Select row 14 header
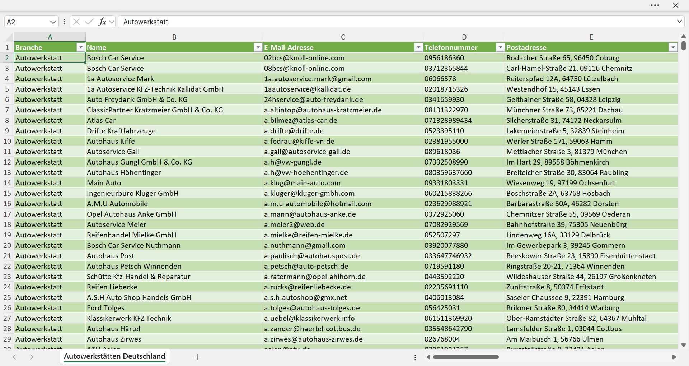689x366 pixels. 7,183
